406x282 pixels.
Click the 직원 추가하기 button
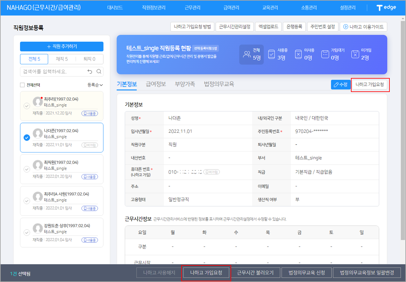[62, 46]
